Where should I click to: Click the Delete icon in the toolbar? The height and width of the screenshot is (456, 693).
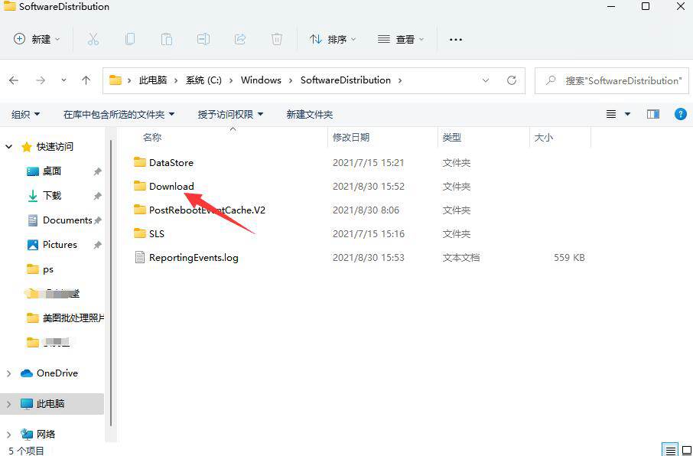click(276, 39)
